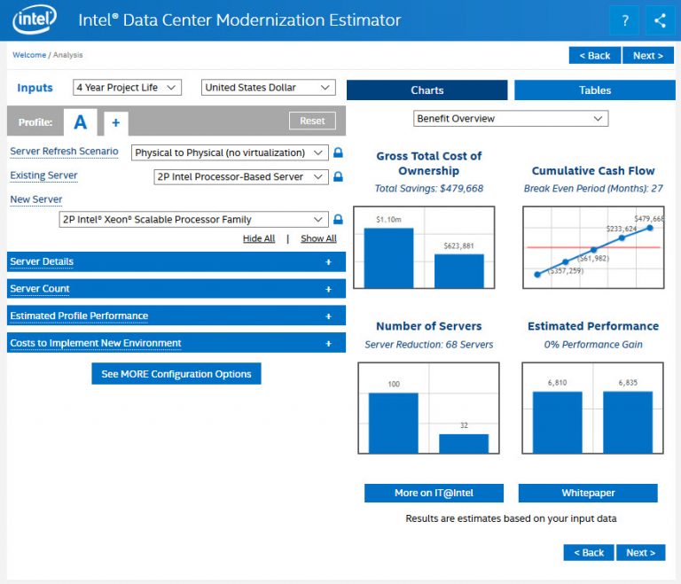Click Intel Data Center Modernization Estimator title

[x=239, y=20]
